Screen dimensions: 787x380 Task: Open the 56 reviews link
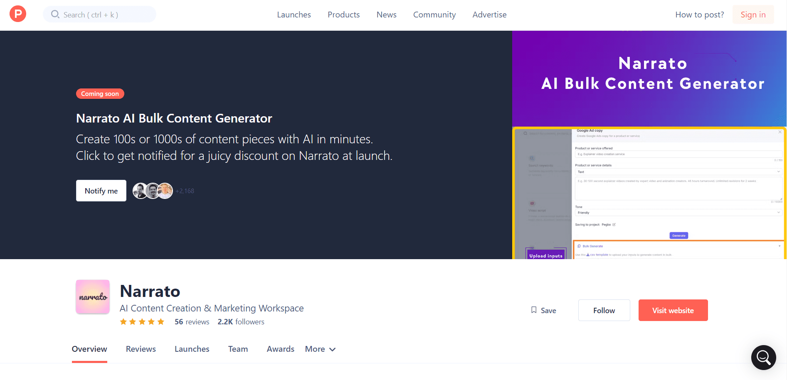pos(192,322)
